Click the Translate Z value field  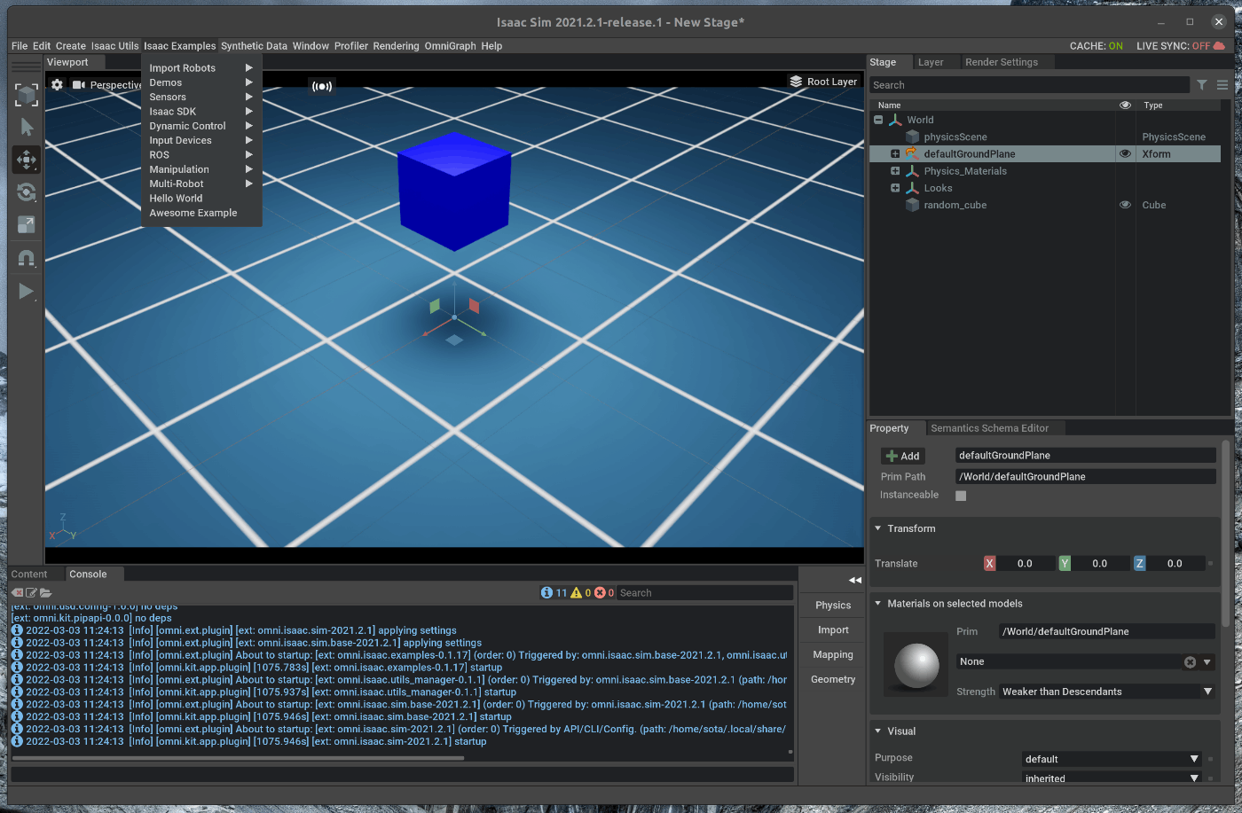[1175, 564]
